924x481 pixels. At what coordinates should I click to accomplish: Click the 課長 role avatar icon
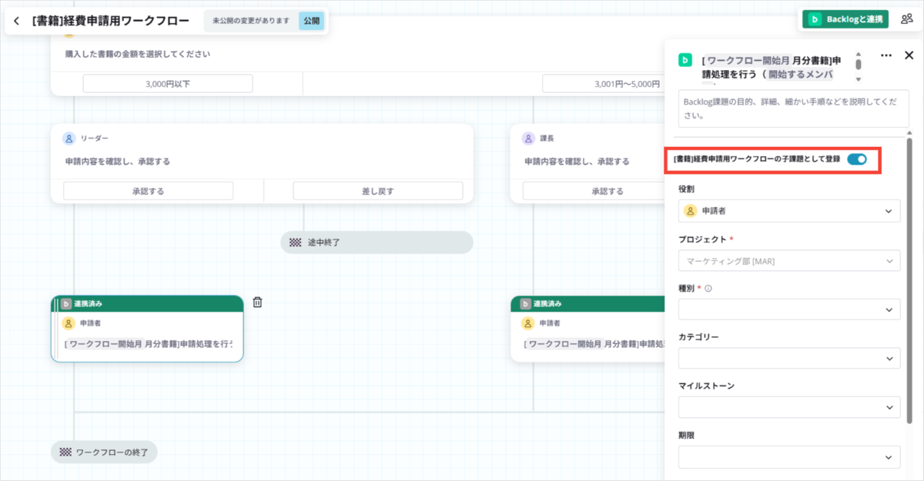(528, 139)
